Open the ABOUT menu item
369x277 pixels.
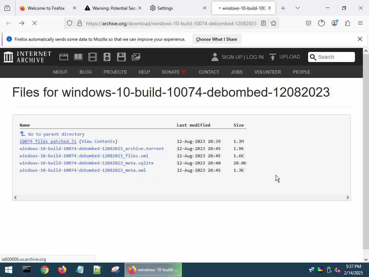(x=60, y=72)
